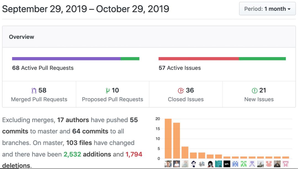
Task: Click green segment of active issues bar
Action: tap(262, 59)
